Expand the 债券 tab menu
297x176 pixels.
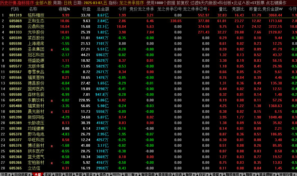click(104, 174)
